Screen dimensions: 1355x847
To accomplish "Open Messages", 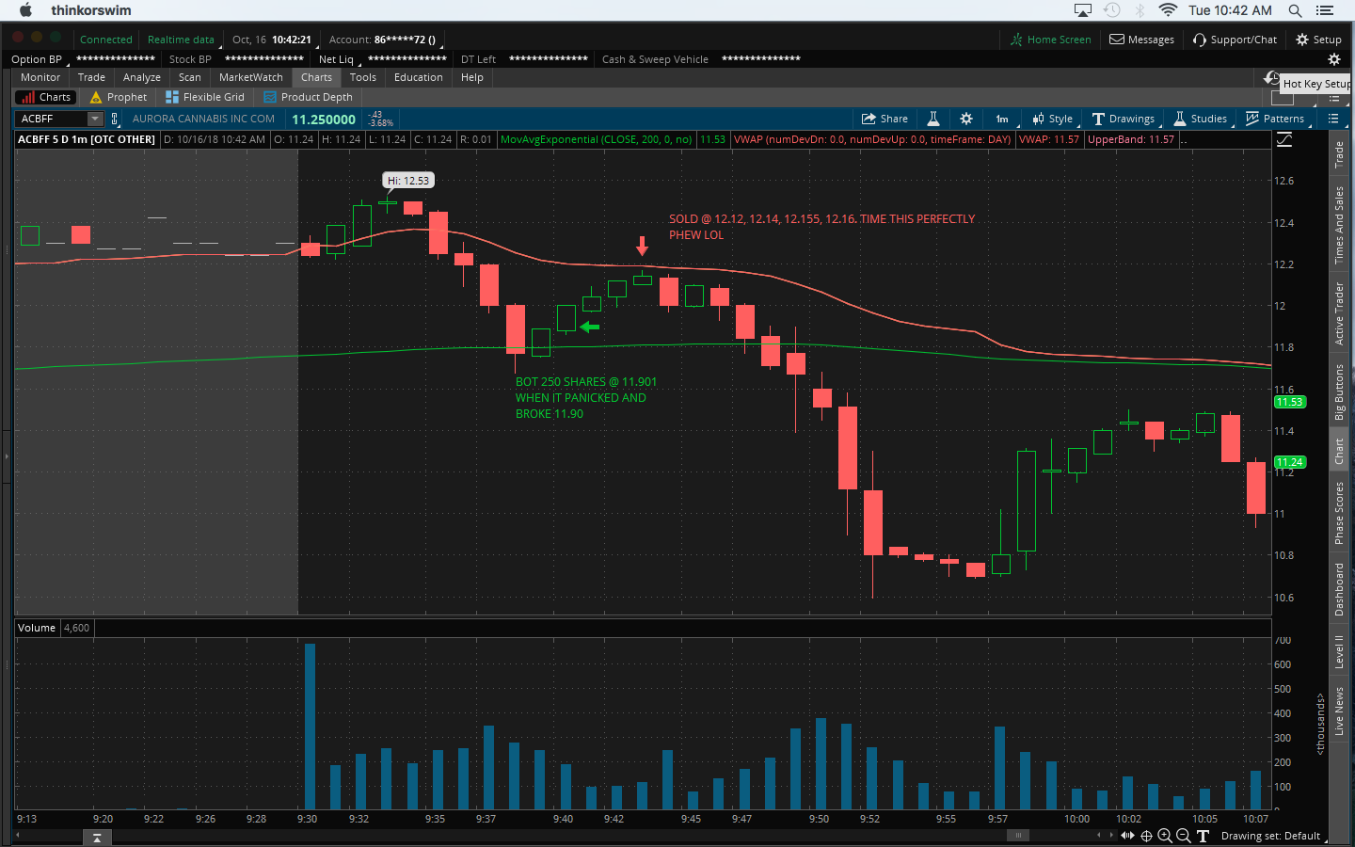I will tap(1142, 40).
